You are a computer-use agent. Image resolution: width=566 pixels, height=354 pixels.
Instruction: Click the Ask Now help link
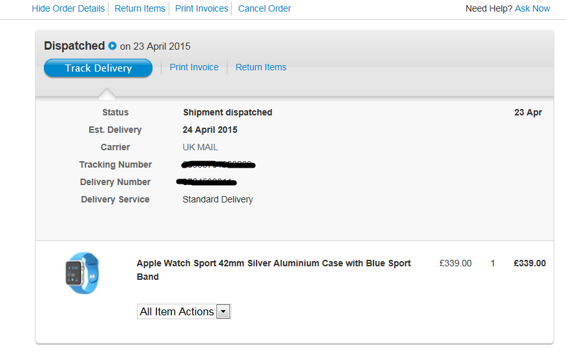click(x=532, y=8)
